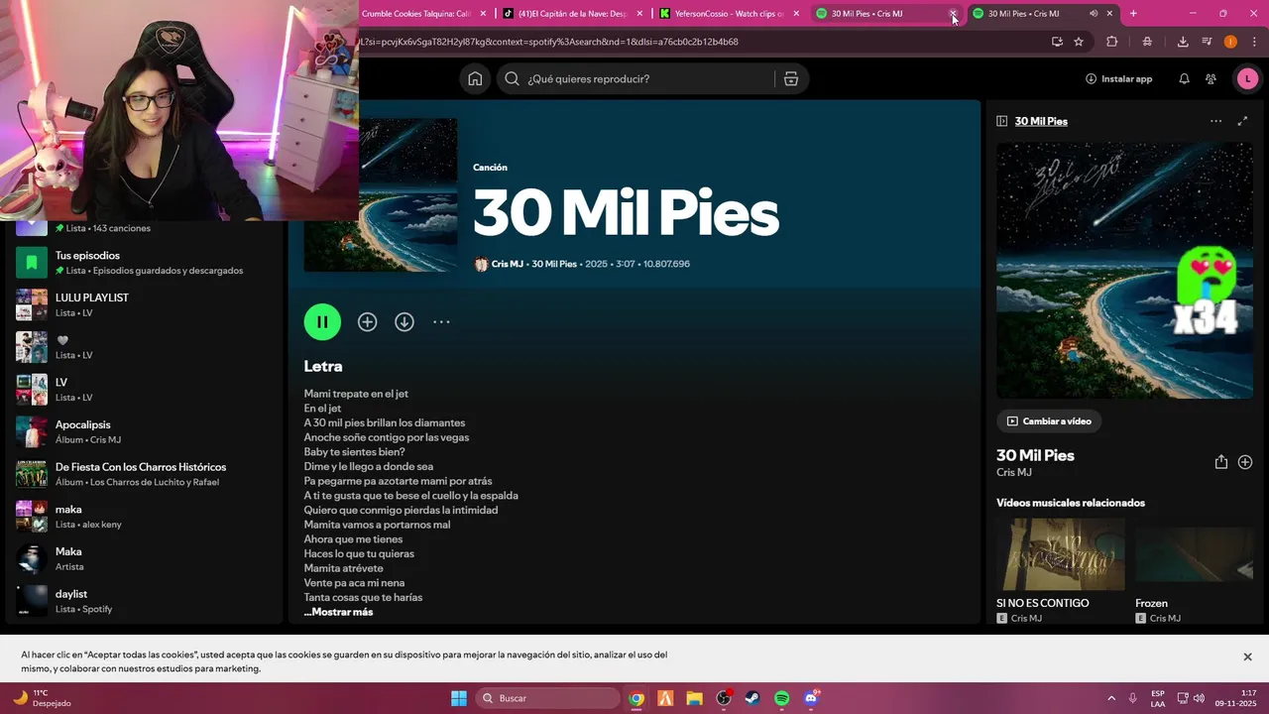Open the Windows Start menu
Screen dimensions: 1269x714
459,698
